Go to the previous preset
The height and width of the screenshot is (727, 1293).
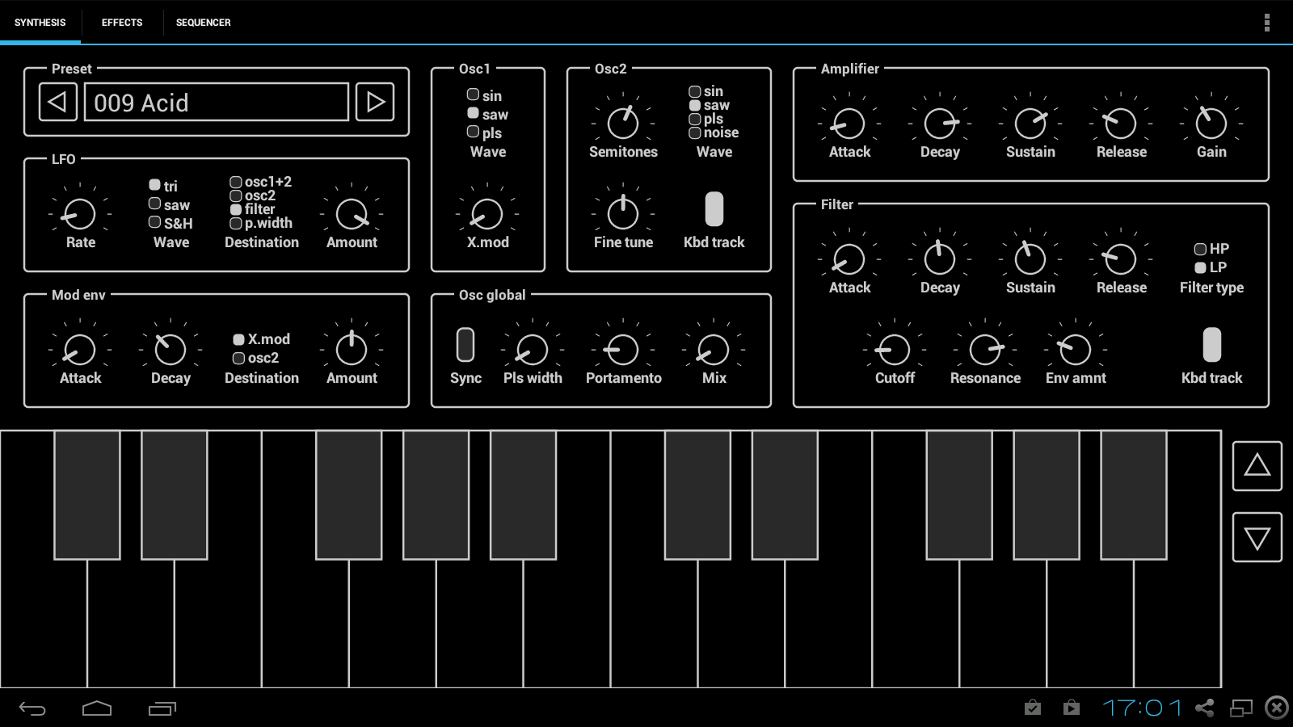click(58, 102)
